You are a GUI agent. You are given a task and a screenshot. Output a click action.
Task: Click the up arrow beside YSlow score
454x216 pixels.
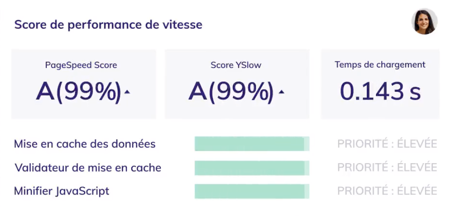[x=281, y=92]
